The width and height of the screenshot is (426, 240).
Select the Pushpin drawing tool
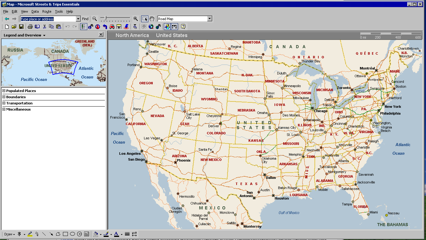pyautogui.click(x=19, y=234)
